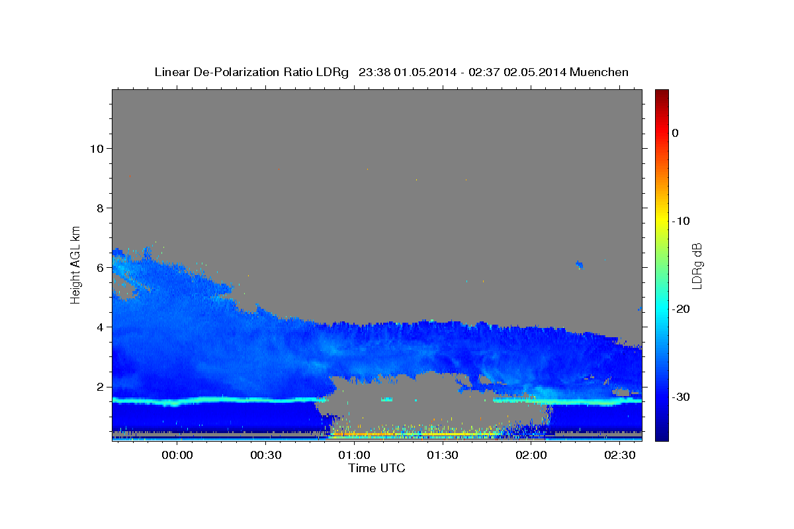Select the '02:00' time axis label
Viewport: 794px width, 529px height.
point(531,456)
